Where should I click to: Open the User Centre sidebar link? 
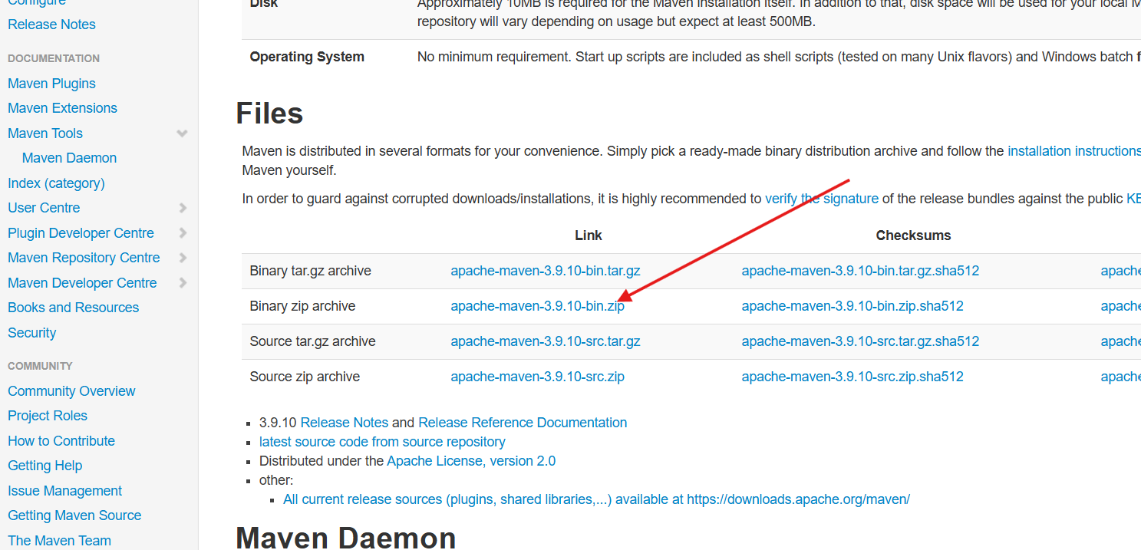44,208
